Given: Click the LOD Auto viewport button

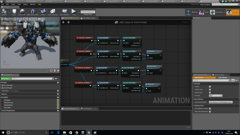Looking at the screenshot, I should (x=33, y=19).
